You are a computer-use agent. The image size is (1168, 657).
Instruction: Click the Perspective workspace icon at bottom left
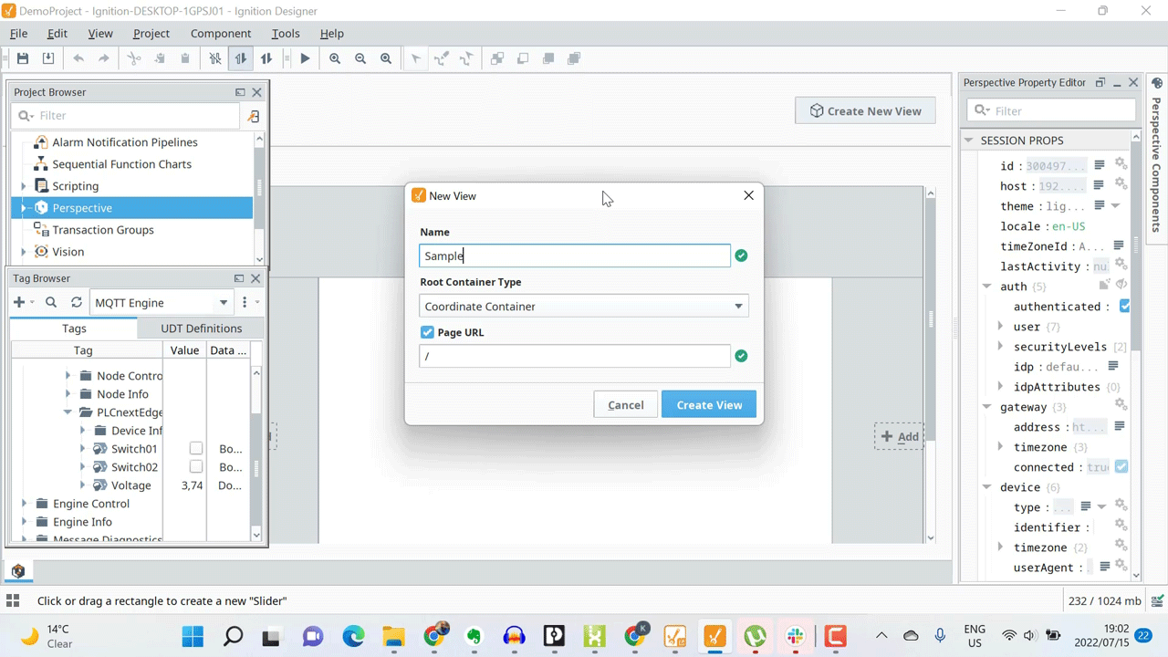pos(17,571)
